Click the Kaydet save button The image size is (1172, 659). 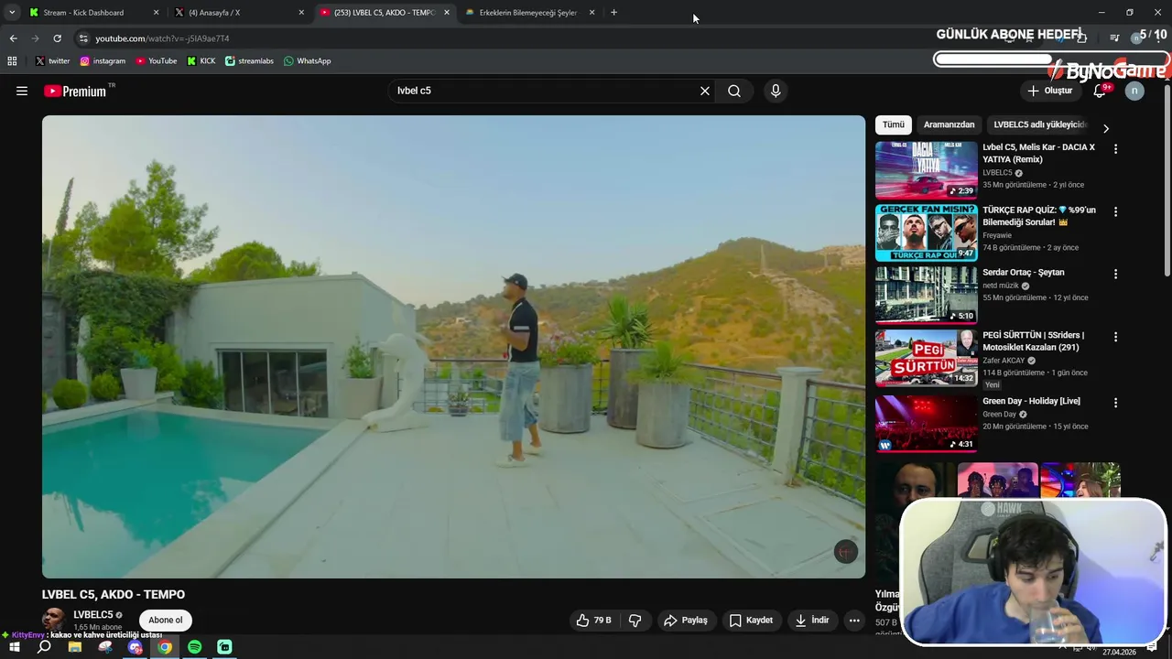point(751,621)
